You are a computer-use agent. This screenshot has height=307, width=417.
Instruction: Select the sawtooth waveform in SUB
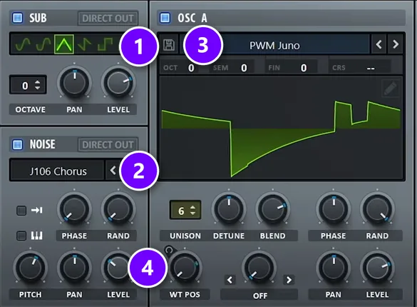click(x=85, y=44)
